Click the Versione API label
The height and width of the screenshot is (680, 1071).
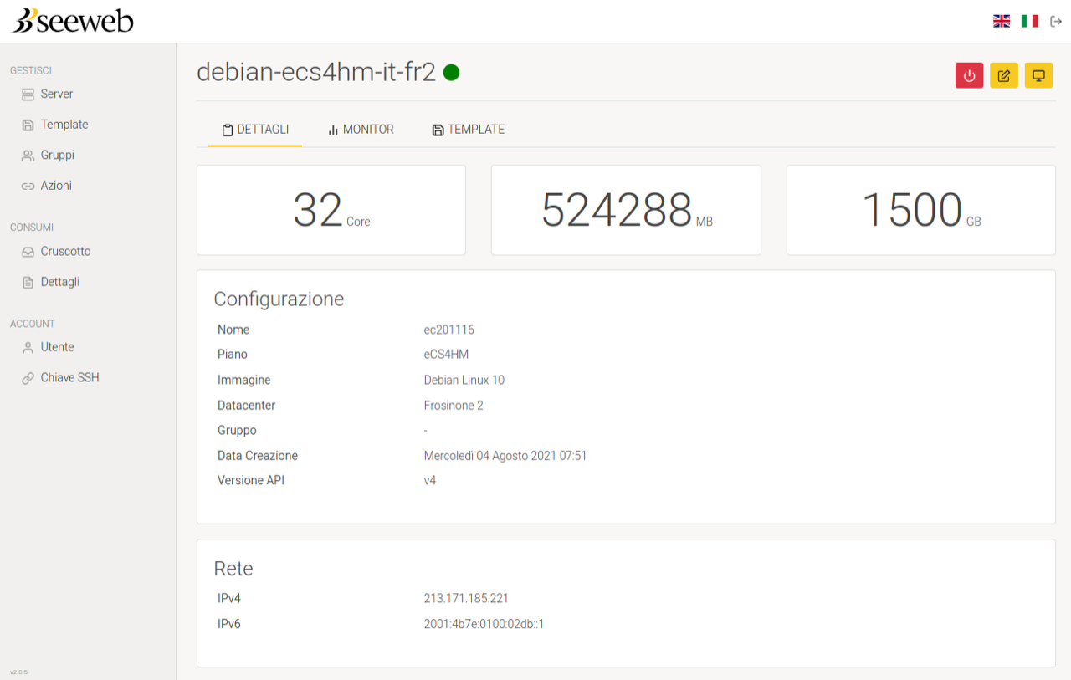(x=251, y=481)
